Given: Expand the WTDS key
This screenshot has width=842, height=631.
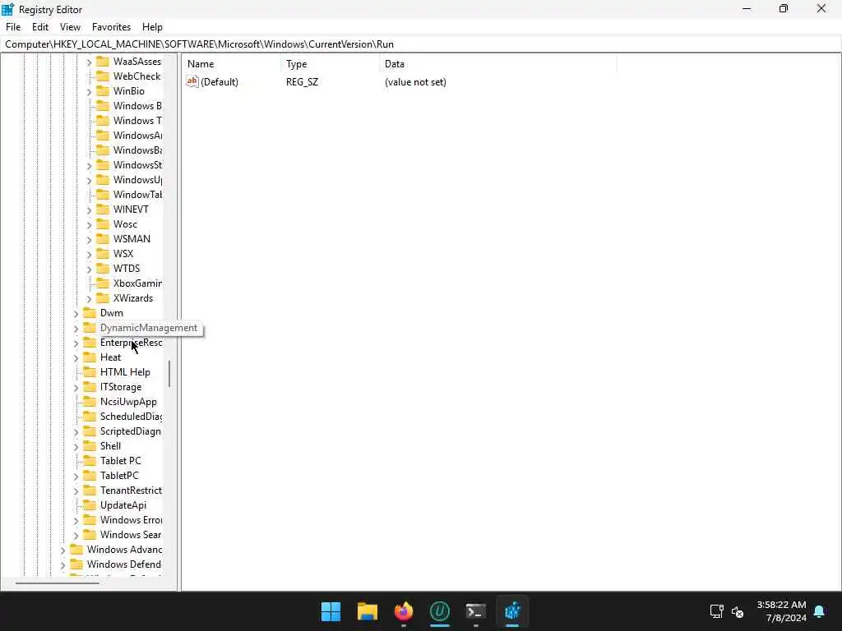Looking at the screenshot, I should point(89,269).
